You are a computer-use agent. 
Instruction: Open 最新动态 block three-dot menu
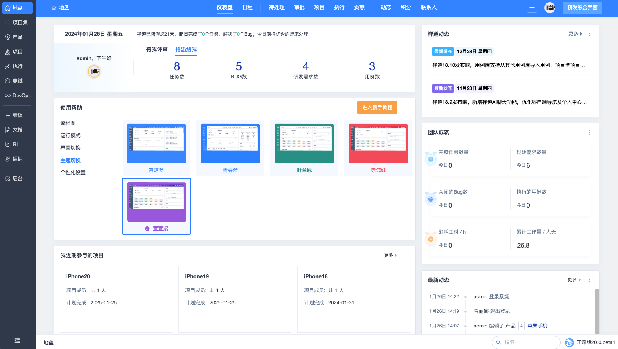(590, 280)
